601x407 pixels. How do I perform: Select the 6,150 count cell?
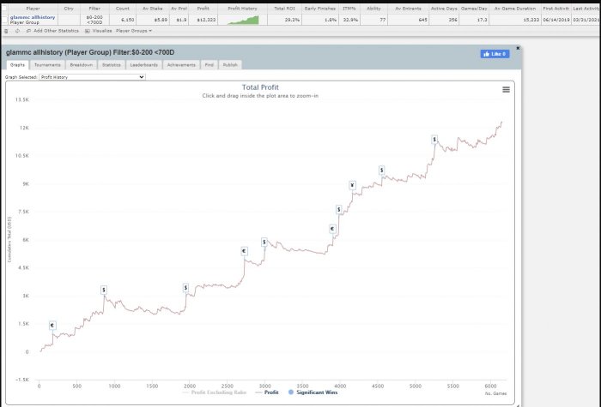click(123, 20)
